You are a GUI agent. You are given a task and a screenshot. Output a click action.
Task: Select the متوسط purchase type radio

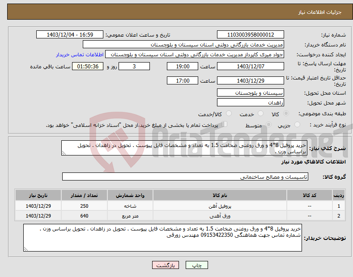click(268, 125)
